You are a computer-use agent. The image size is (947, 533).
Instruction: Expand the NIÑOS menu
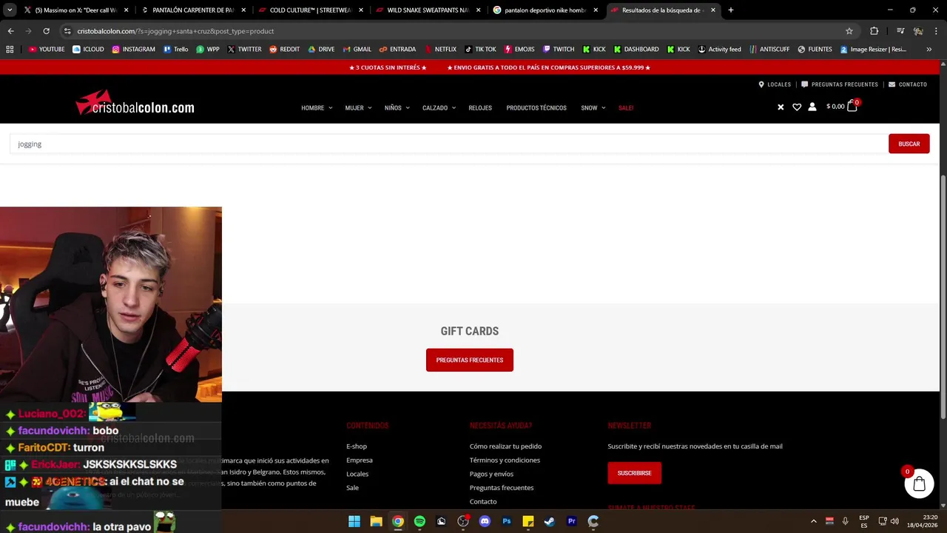tap(397, 108)
